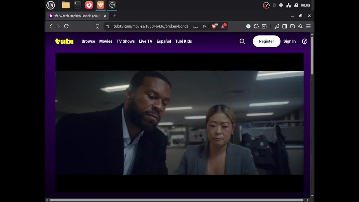This screenshot has height=202, width=359.
Task: Click the cast media icon in address bar
Action: tap(196, 26)
